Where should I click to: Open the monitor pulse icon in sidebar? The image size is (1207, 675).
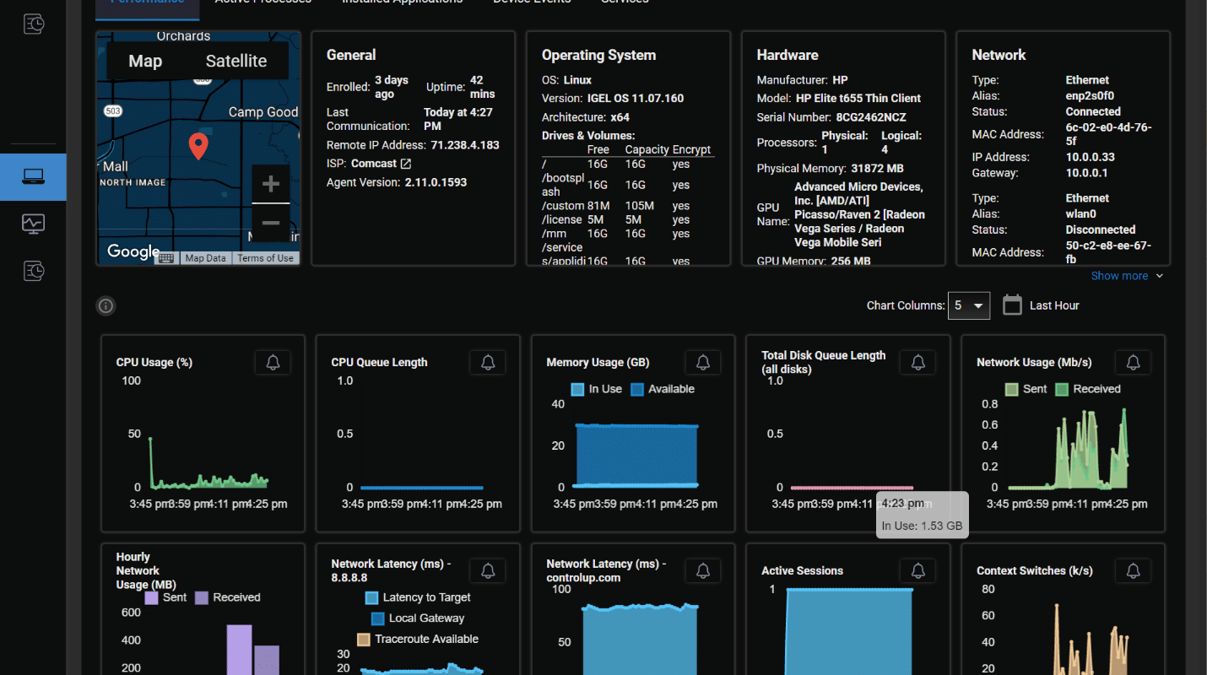pos(33,224)
